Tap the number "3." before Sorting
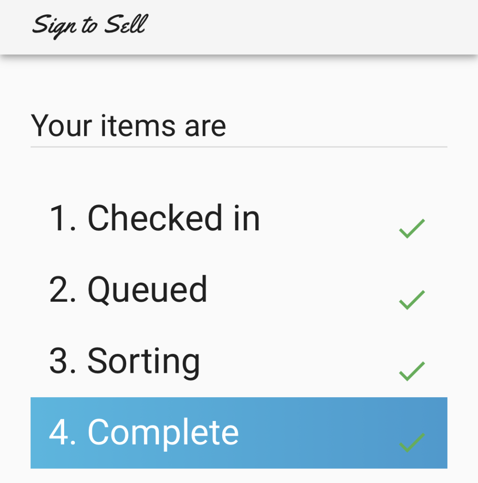Image resolution: width=478 pixels, height=483 pixels. (x=63, y=361)
